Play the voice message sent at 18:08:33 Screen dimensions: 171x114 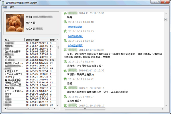76,45
